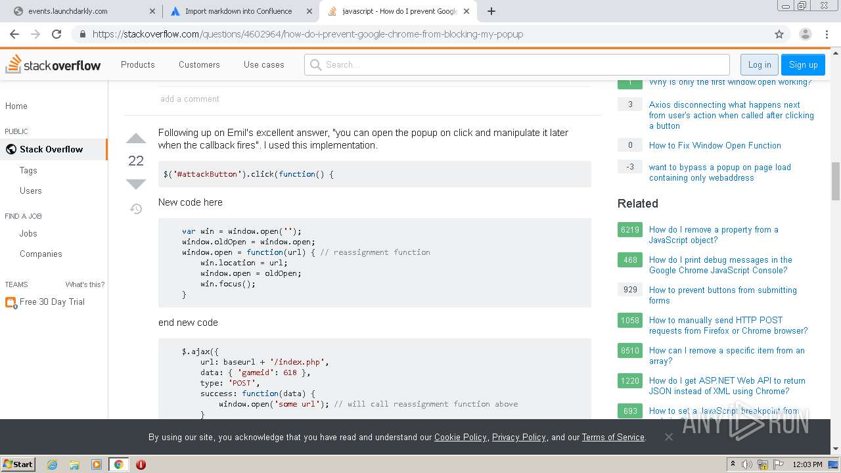Switch to Import markdown into Confluence tab
The height and width of the screenshot is (473, 841).
239,11
